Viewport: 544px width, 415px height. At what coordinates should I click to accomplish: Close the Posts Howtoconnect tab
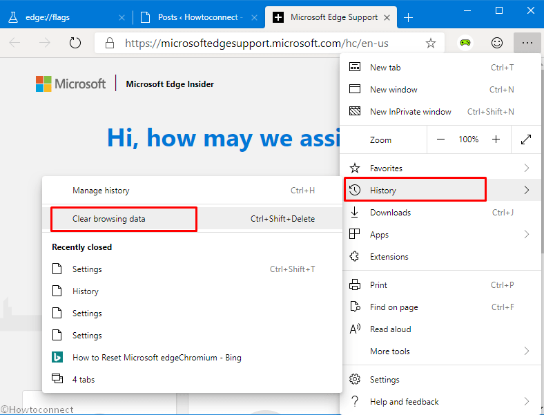254,17
